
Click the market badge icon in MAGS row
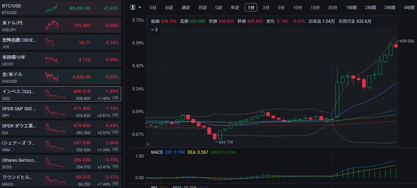pos(115,184)
